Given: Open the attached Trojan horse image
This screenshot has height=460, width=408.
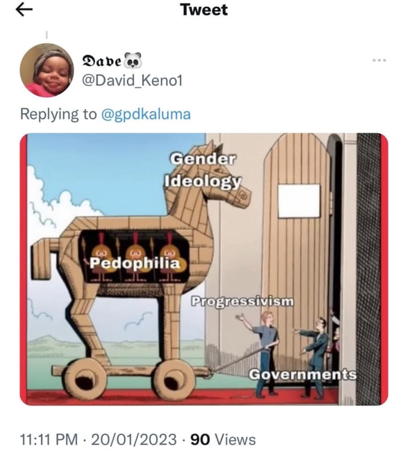Looking at the screenshot, I should click(x=204, y=269).
